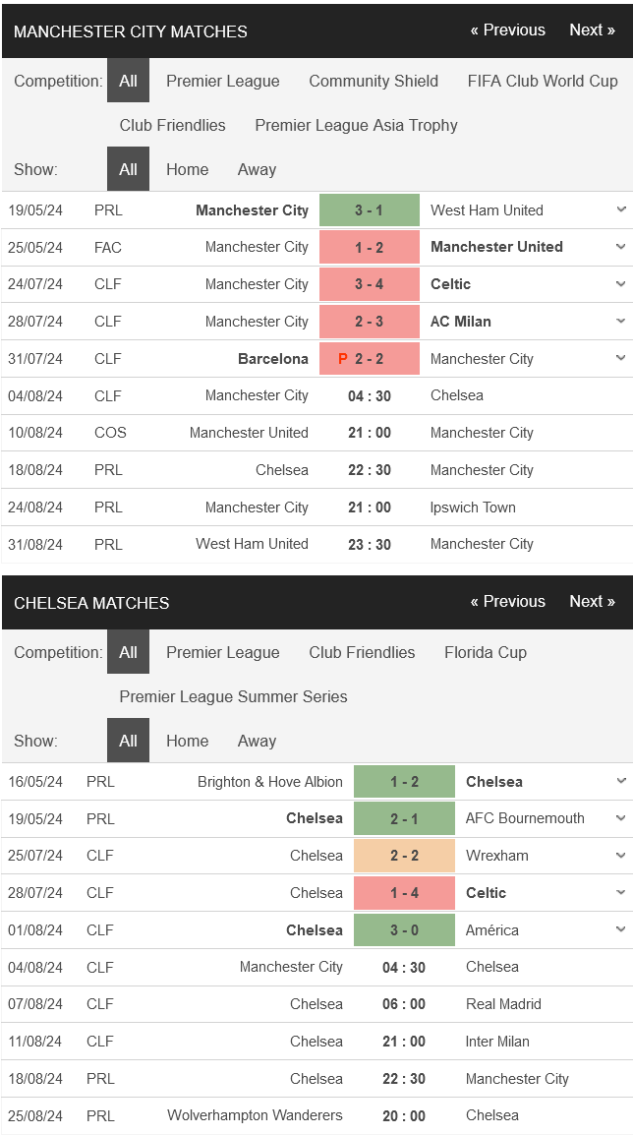633x1135 pixels.
Task: Expand the AC Milan match row chevron
Action: click(620, 322)
